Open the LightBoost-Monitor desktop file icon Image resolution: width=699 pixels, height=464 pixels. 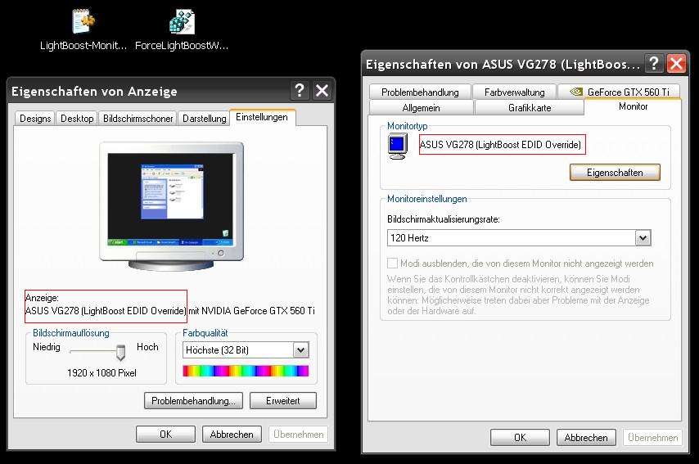tap(83, 22)
